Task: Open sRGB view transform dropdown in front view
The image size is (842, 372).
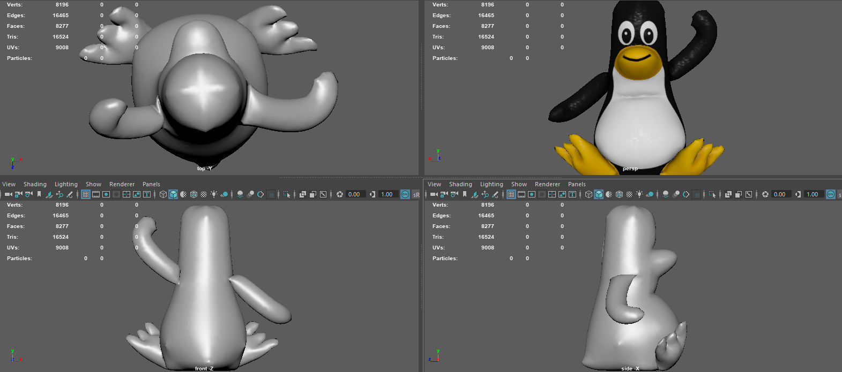Action: click(416, 194)
